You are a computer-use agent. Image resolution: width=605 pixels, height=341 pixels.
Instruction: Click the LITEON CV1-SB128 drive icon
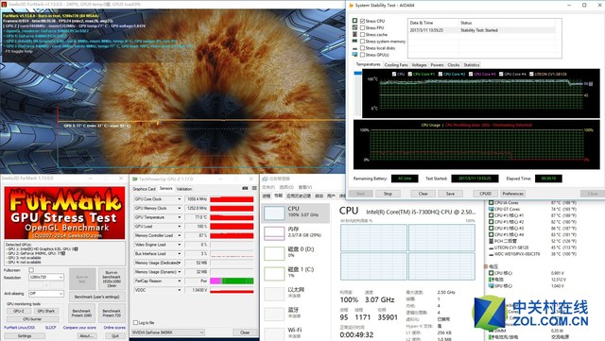coord(492,247)
